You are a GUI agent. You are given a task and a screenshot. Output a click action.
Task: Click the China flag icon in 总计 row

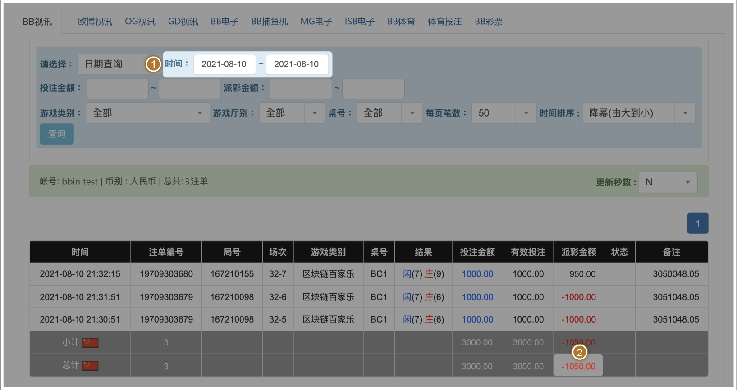pyautogui.click(x=90, y=365)
